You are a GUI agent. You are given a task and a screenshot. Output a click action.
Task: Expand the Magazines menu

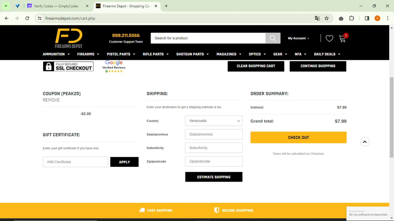tap(229, 54)
